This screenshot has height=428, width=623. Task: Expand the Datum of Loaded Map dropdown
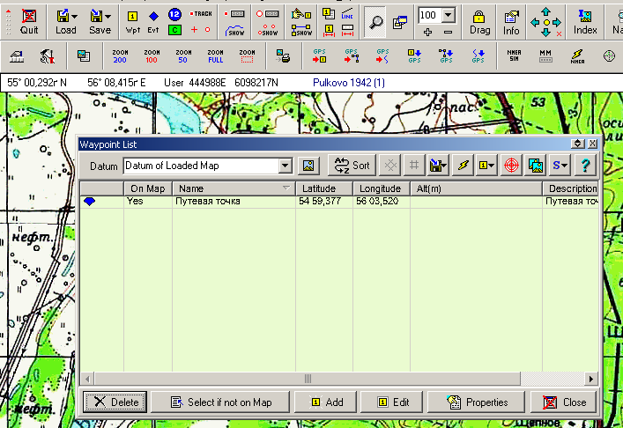(285, 166)
